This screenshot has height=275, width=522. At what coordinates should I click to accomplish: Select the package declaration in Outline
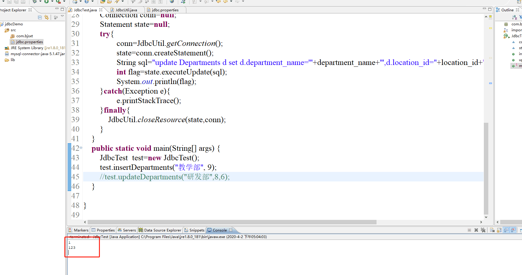(x=513, y=24)
